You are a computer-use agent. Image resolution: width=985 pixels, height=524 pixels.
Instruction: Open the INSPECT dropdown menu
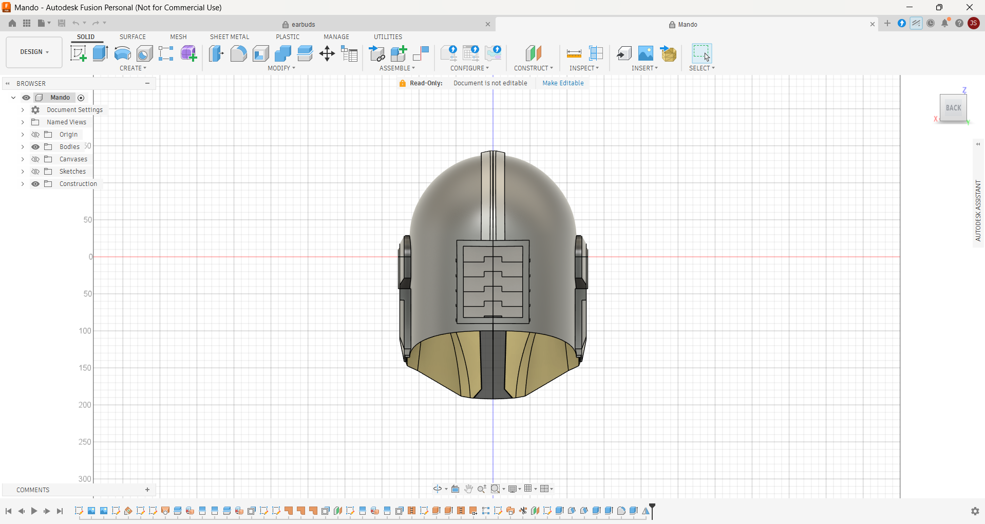(x=584, y=68)
